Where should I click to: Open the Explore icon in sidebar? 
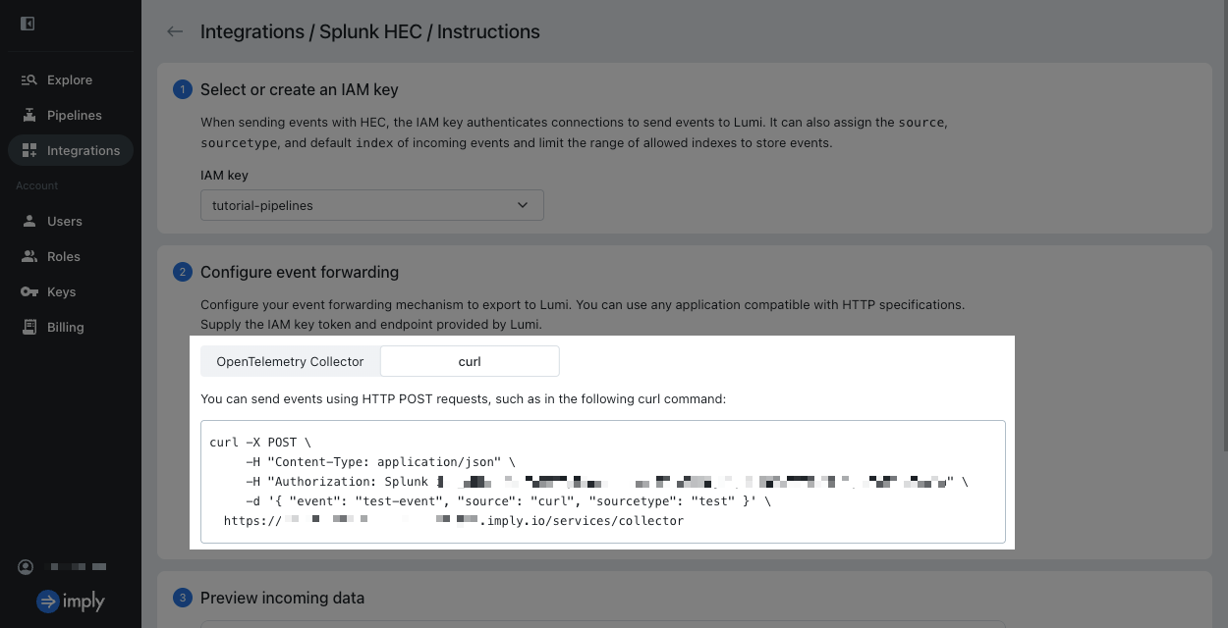tap(28, 79)
